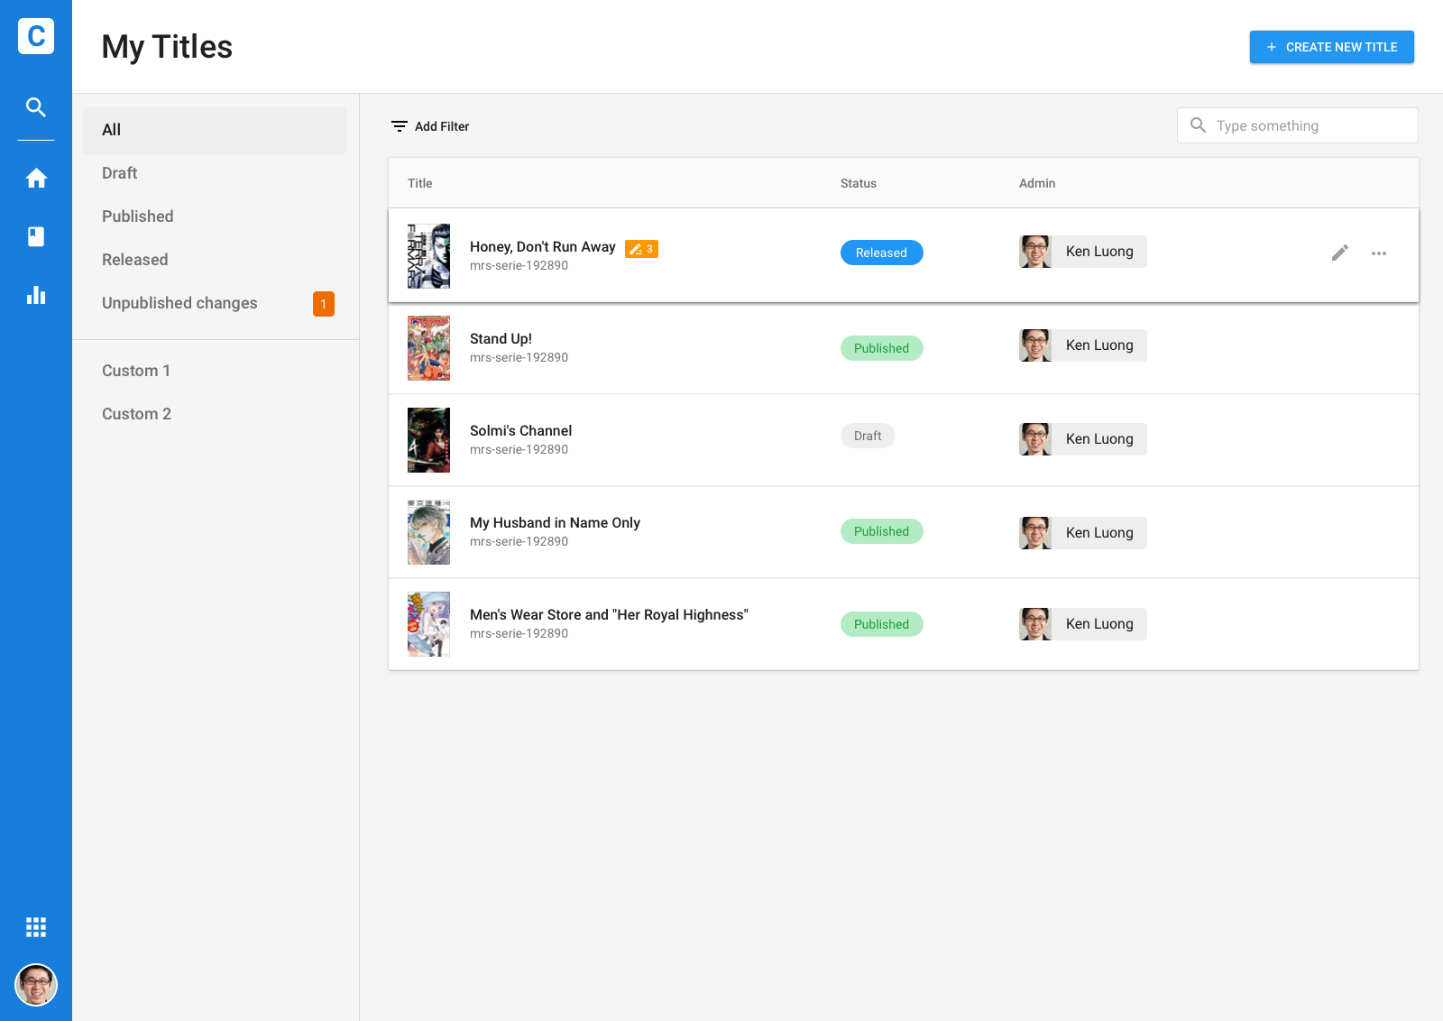Open the three-dot more options menu
The width and height of the screenshot is (1443, 1021).
point(1379,253)
